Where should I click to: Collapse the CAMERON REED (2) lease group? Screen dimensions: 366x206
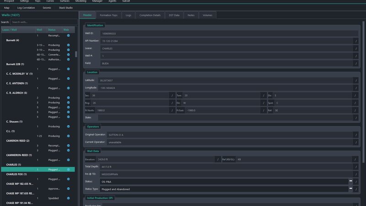point(18,141)
